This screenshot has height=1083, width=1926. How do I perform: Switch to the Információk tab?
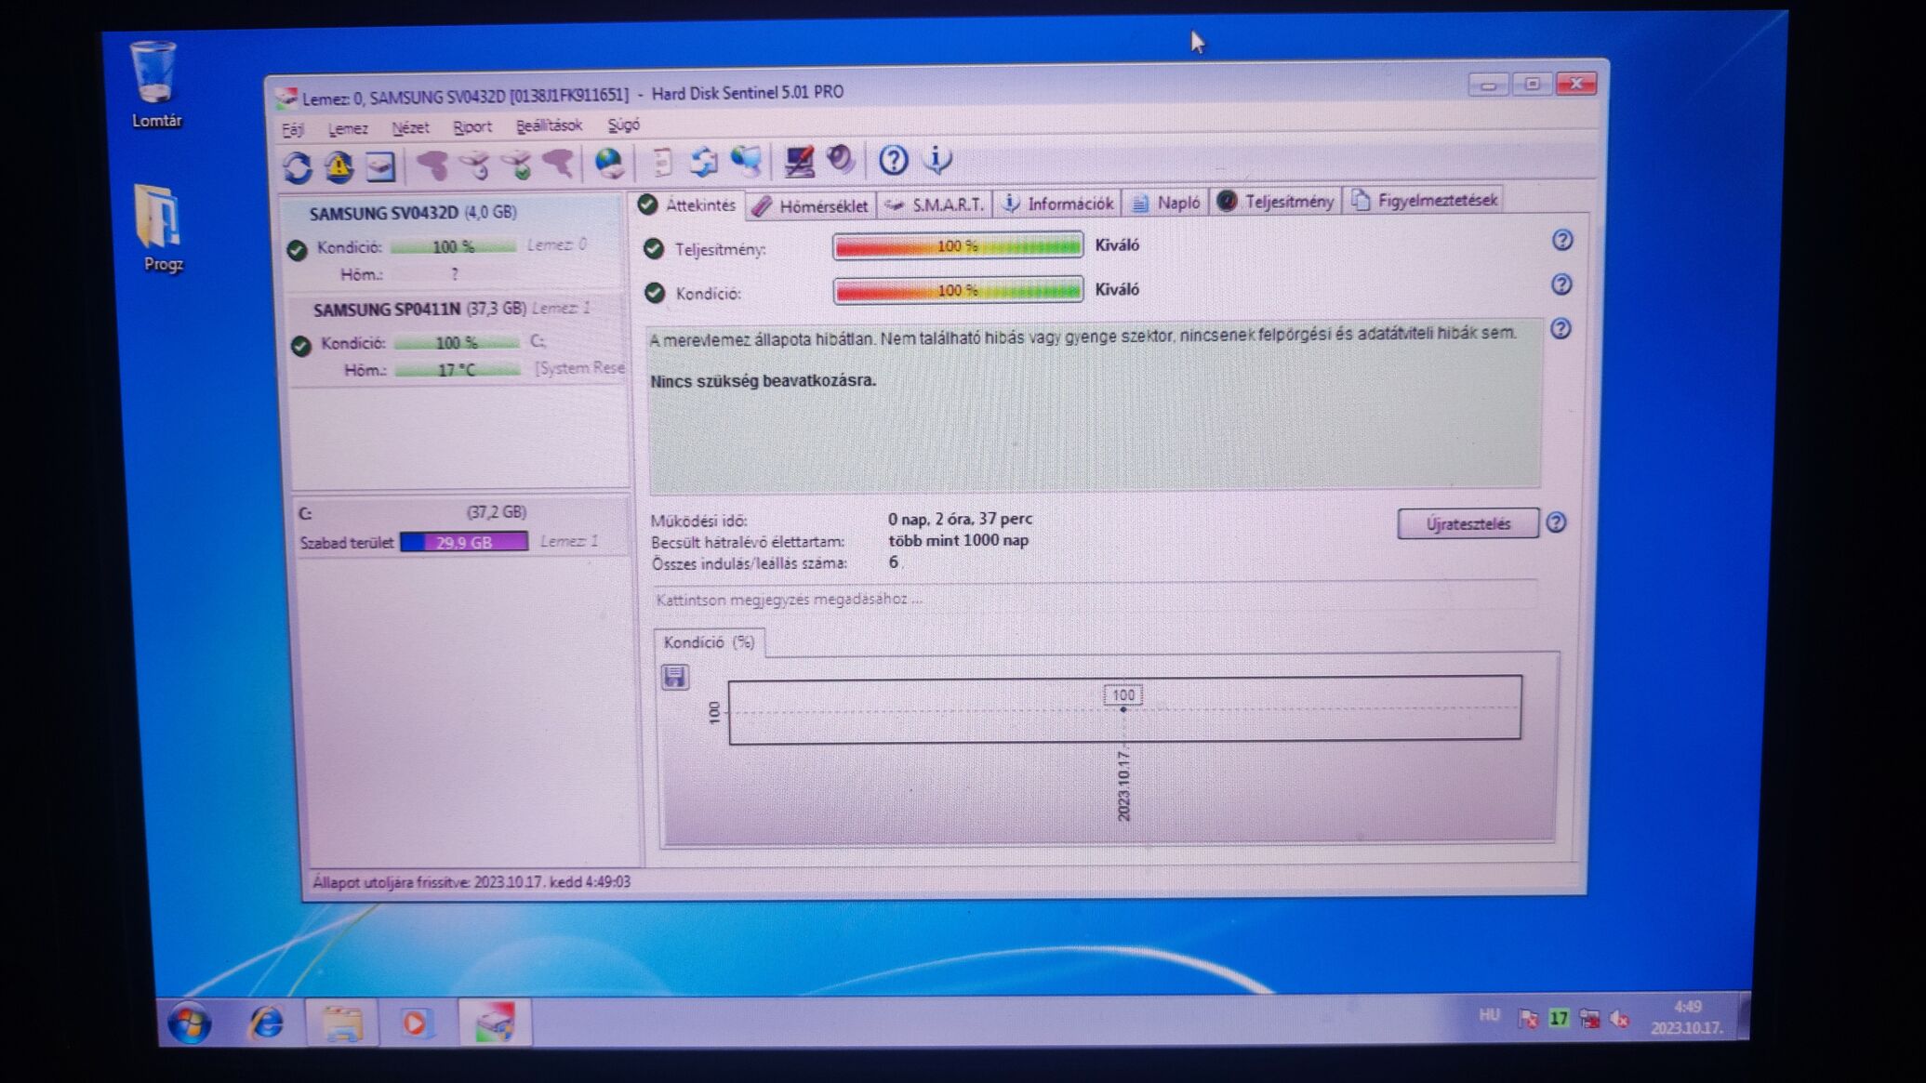point(1057,203)
